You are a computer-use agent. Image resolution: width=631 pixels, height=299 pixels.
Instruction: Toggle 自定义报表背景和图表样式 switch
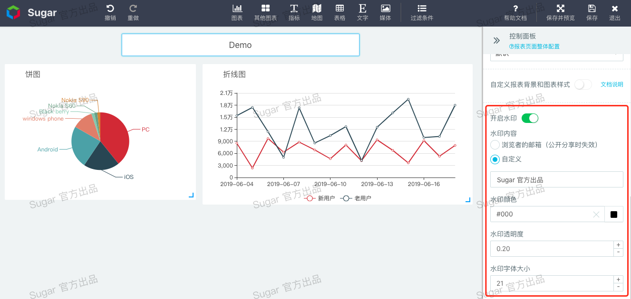click(x=583, y=84)
